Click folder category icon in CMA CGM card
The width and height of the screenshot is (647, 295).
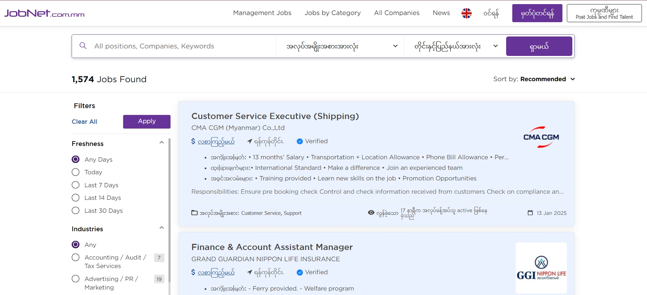[x=194, y=213]
